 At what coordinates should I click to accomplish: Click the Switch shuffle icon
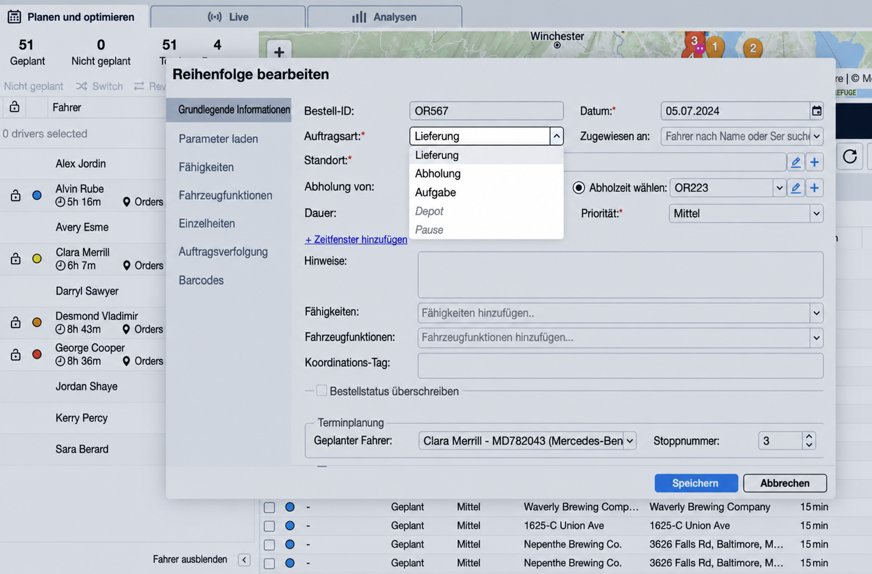click(82, 86)
